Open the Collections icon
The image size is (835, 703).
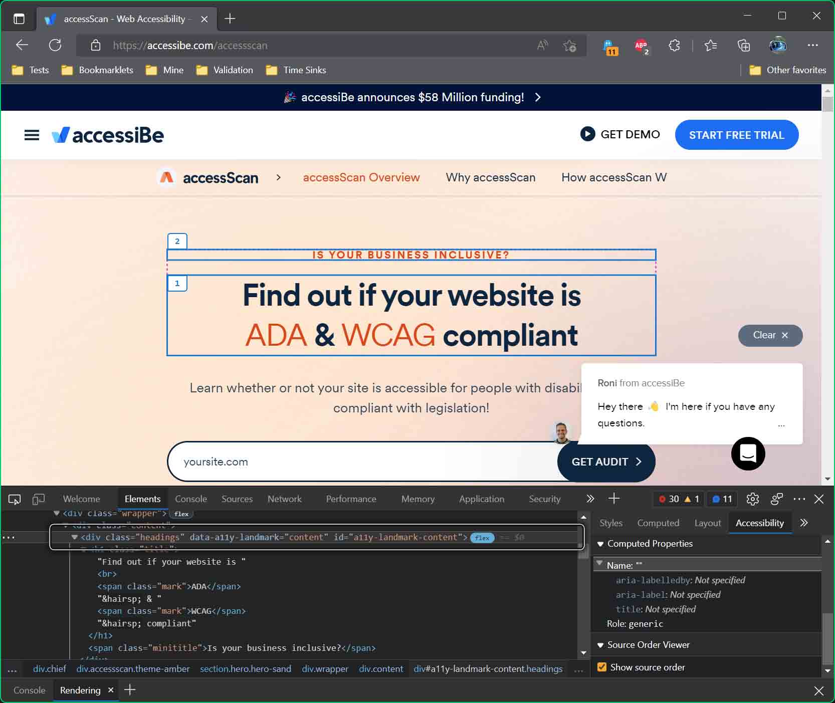pyautogui.click(x=744, y=46)
